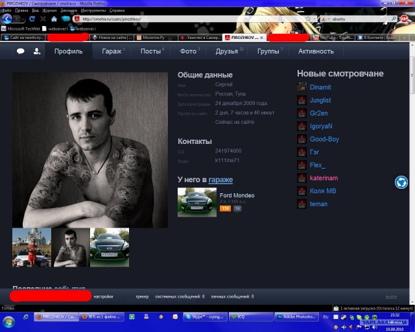Open the katerinam user profile link
The image size is (415, 332).
[324, 178]
